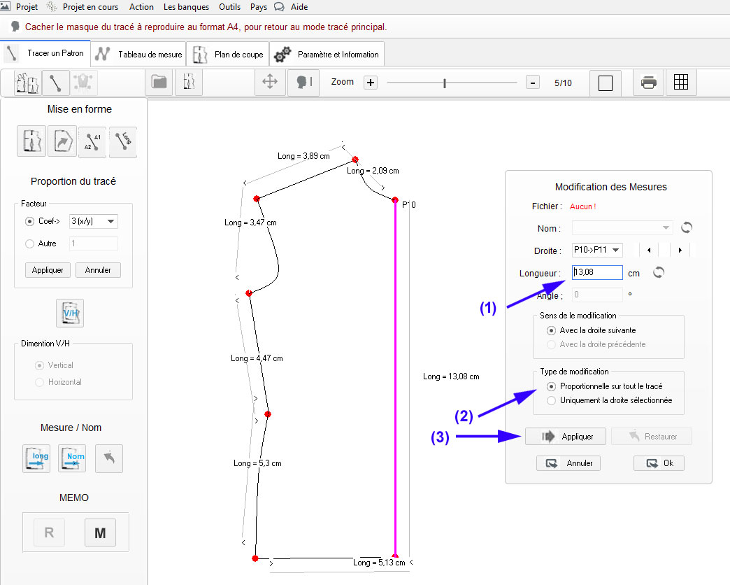Click the MEMO M button

(x=100, y=533)
